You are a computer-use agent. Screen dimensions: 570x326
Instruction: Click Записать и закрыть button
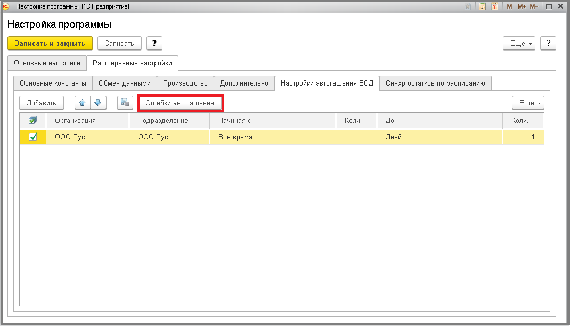tap(50, 43)
